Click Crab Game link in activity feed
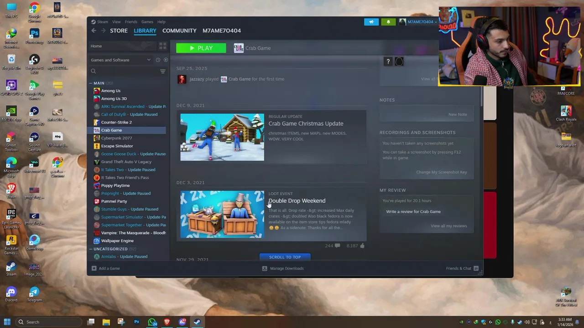 [x=240, y=79]
